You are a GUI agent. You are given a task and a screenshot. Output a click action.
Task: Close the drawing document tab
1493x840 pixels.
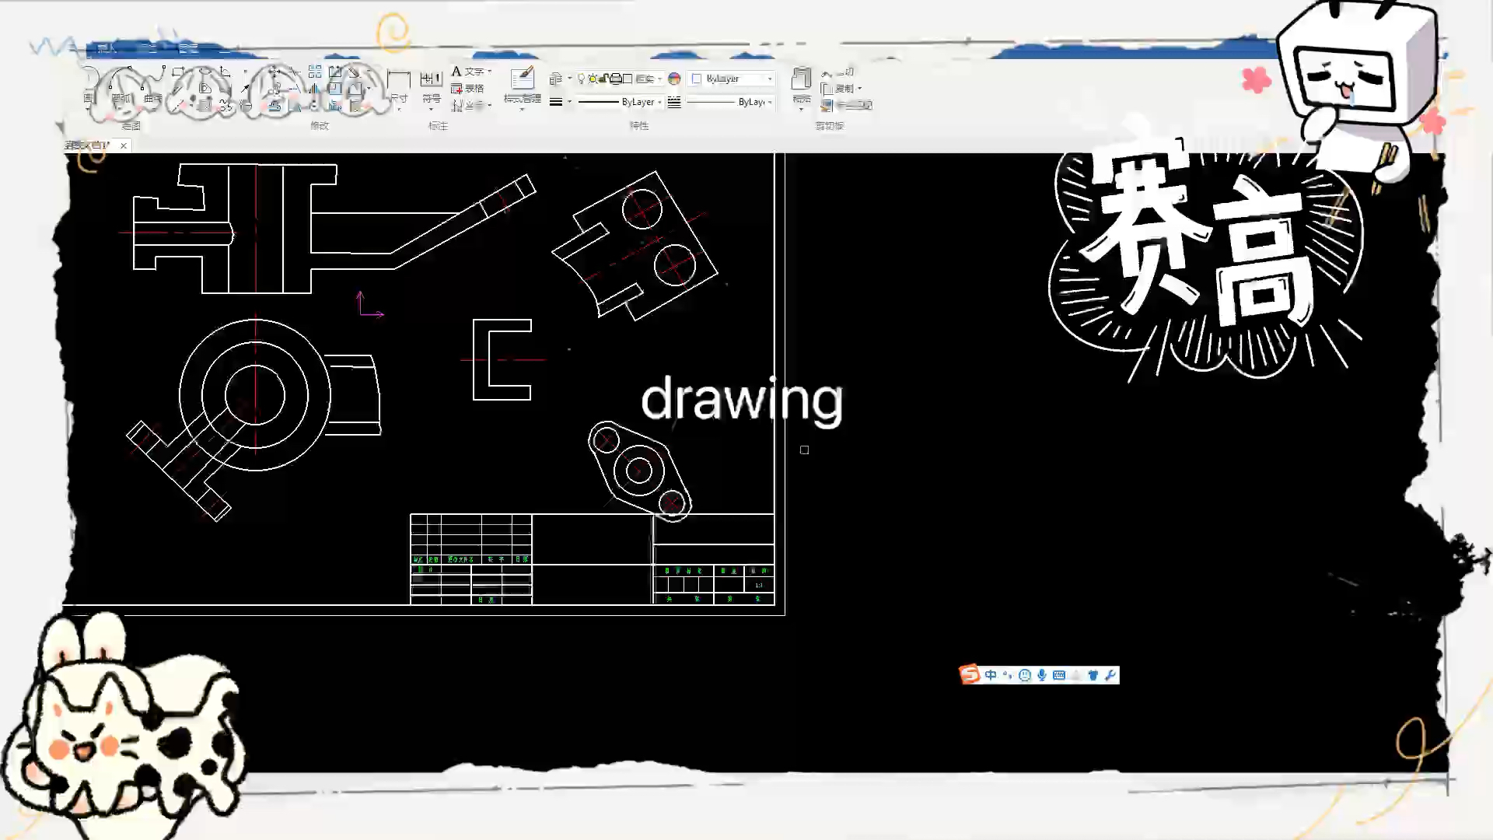pyautogui.click(x=124, y=145)
